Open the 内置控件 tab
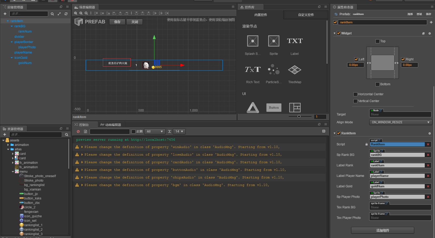The height and width of the screenshot is (238, 435). [261, 15]
